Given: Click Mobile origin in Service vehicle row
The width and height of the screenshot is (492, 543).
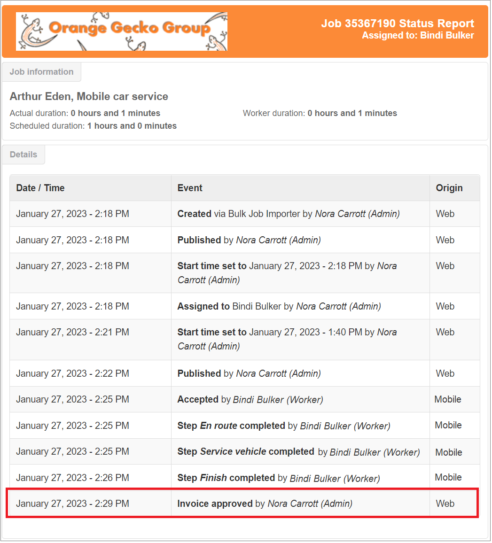Looking at the screenshot, I should pos(449,453).
